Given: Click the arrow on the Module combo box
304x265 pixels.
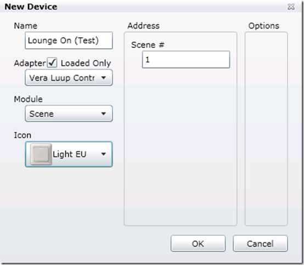Looking at the screenshot, I should click(x=104, y=114).
